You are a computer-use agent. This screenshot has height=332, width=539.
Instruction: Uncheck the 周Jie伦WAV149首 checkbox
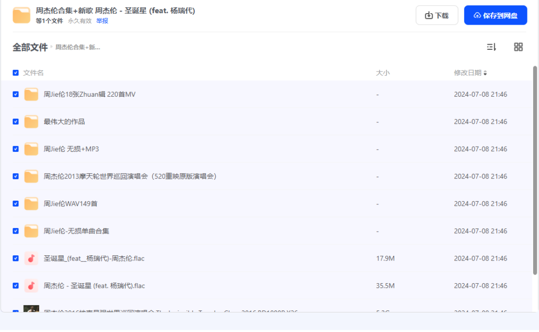(15, 204)
